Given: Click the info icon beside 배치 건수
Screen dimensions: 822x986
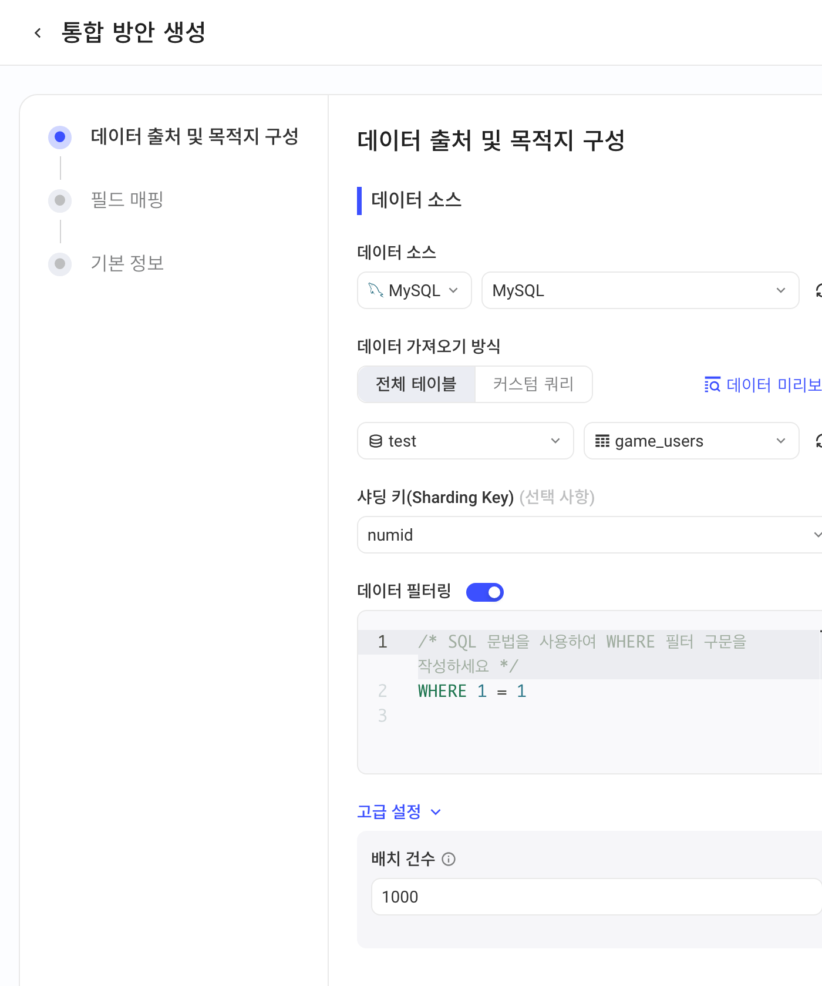Looking at the screenshot, I should [449, 859].
